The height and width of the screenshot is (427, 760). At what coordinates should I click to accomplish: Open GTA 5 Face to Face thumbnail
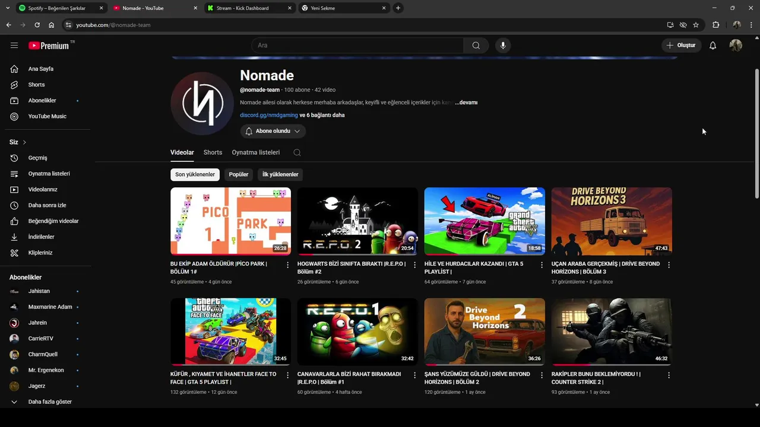coord(230,332)
